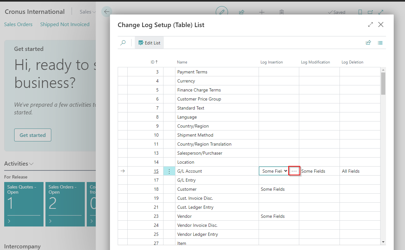The height and width of the screenshot is (250, 405).
Task: Click the list scrollbar up arrow
Action: click(383, 70)
